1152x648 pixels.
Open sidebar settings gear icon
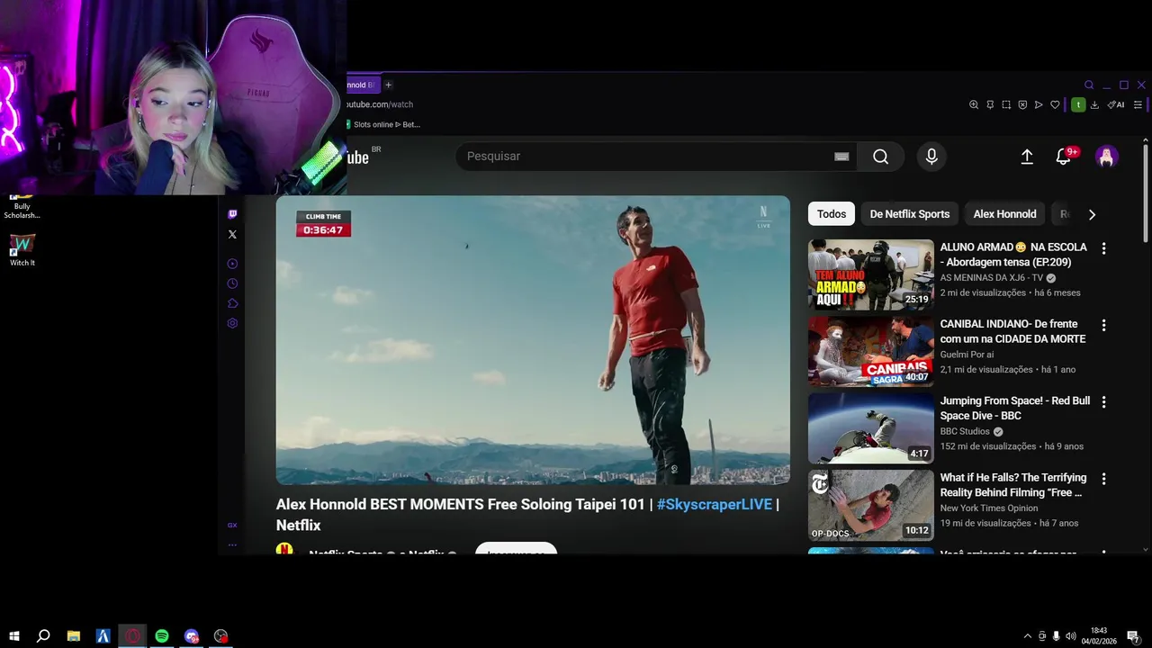click(x=232, y=323)
